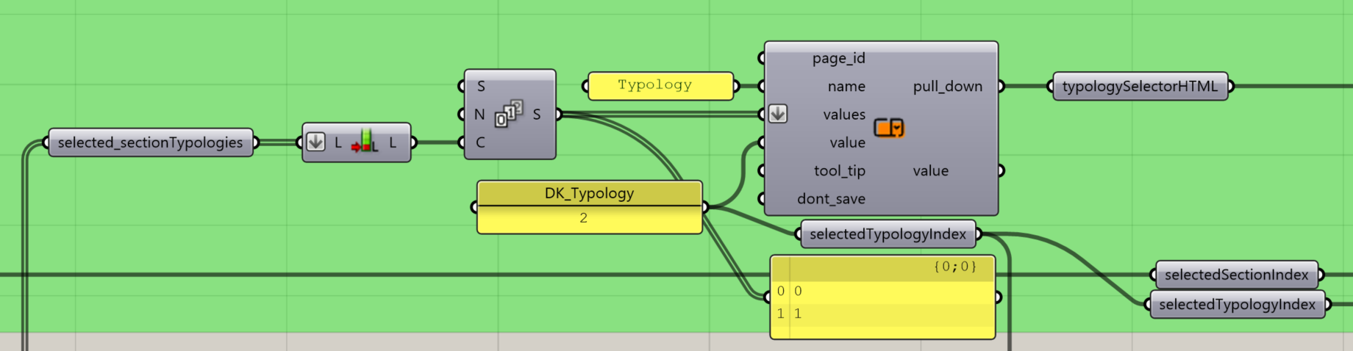Select the selectedTypologyIndex parameter under selectedSectionIndex

[1237, 304]
